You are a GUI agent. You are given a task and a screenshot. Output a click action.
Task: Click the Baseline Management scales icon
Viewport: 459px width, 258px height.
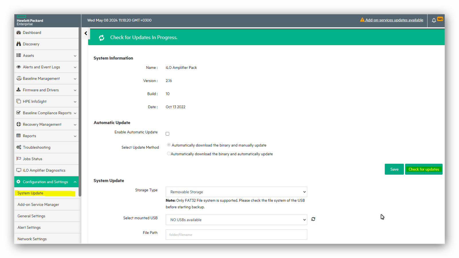click(x=19, y=78)
